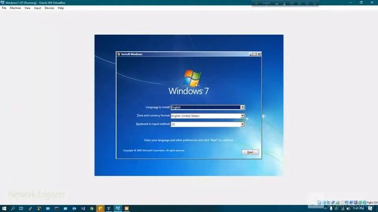Open the File menu in VirtualBox

click(4, 8)
